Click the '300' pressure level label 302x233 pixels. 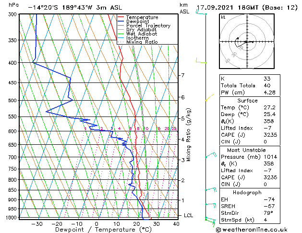[x=13, y=14]
